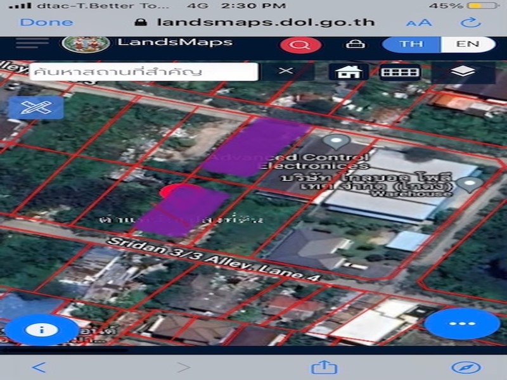507x380 pixels.
Task: Open the grid table icon
Action: coord(400,72)
